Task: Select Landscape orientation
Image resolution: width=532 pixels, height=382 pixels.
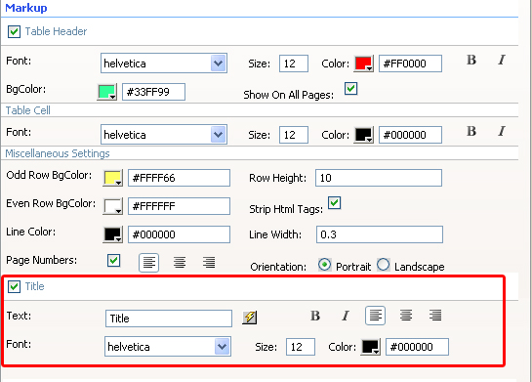Action: pyautogui.click(x=384, y=265)
